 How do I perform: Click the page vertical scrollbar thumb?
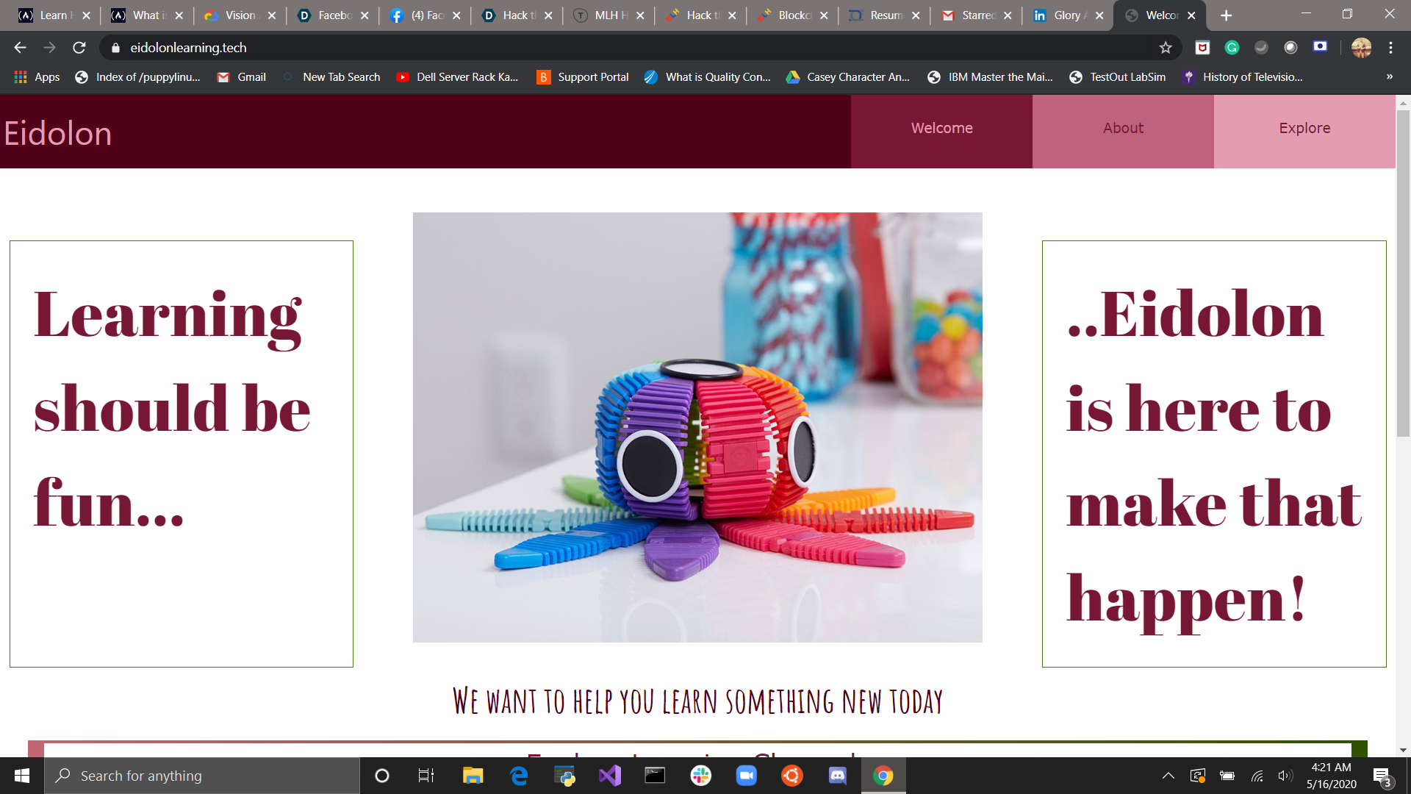(x=1403, y=272)
